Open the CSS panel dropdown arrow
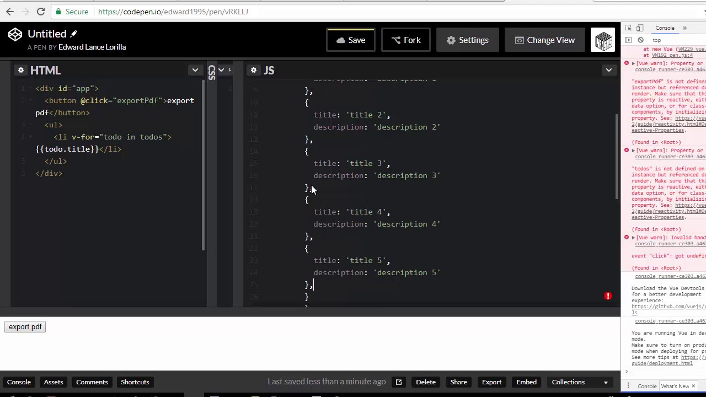This screenshot has height=397, width=706. click(221, 70)
